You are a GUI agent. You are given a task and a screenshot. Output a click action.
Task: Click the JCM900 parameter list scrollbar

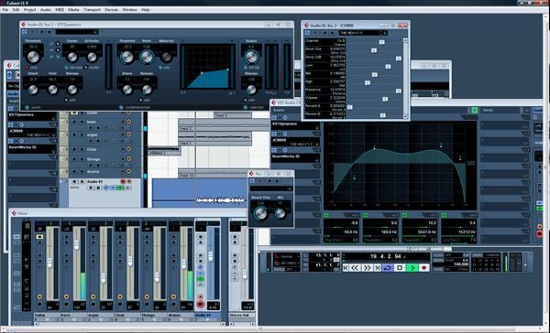pyautogui.click(x=405, y=79)
